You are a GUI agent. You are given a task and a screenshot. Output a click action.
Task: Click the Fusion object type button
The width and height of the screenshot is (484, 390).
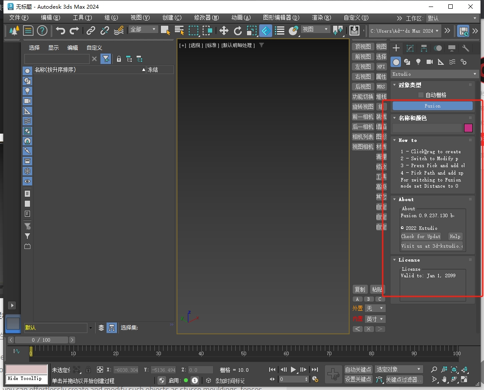[432, 106]
